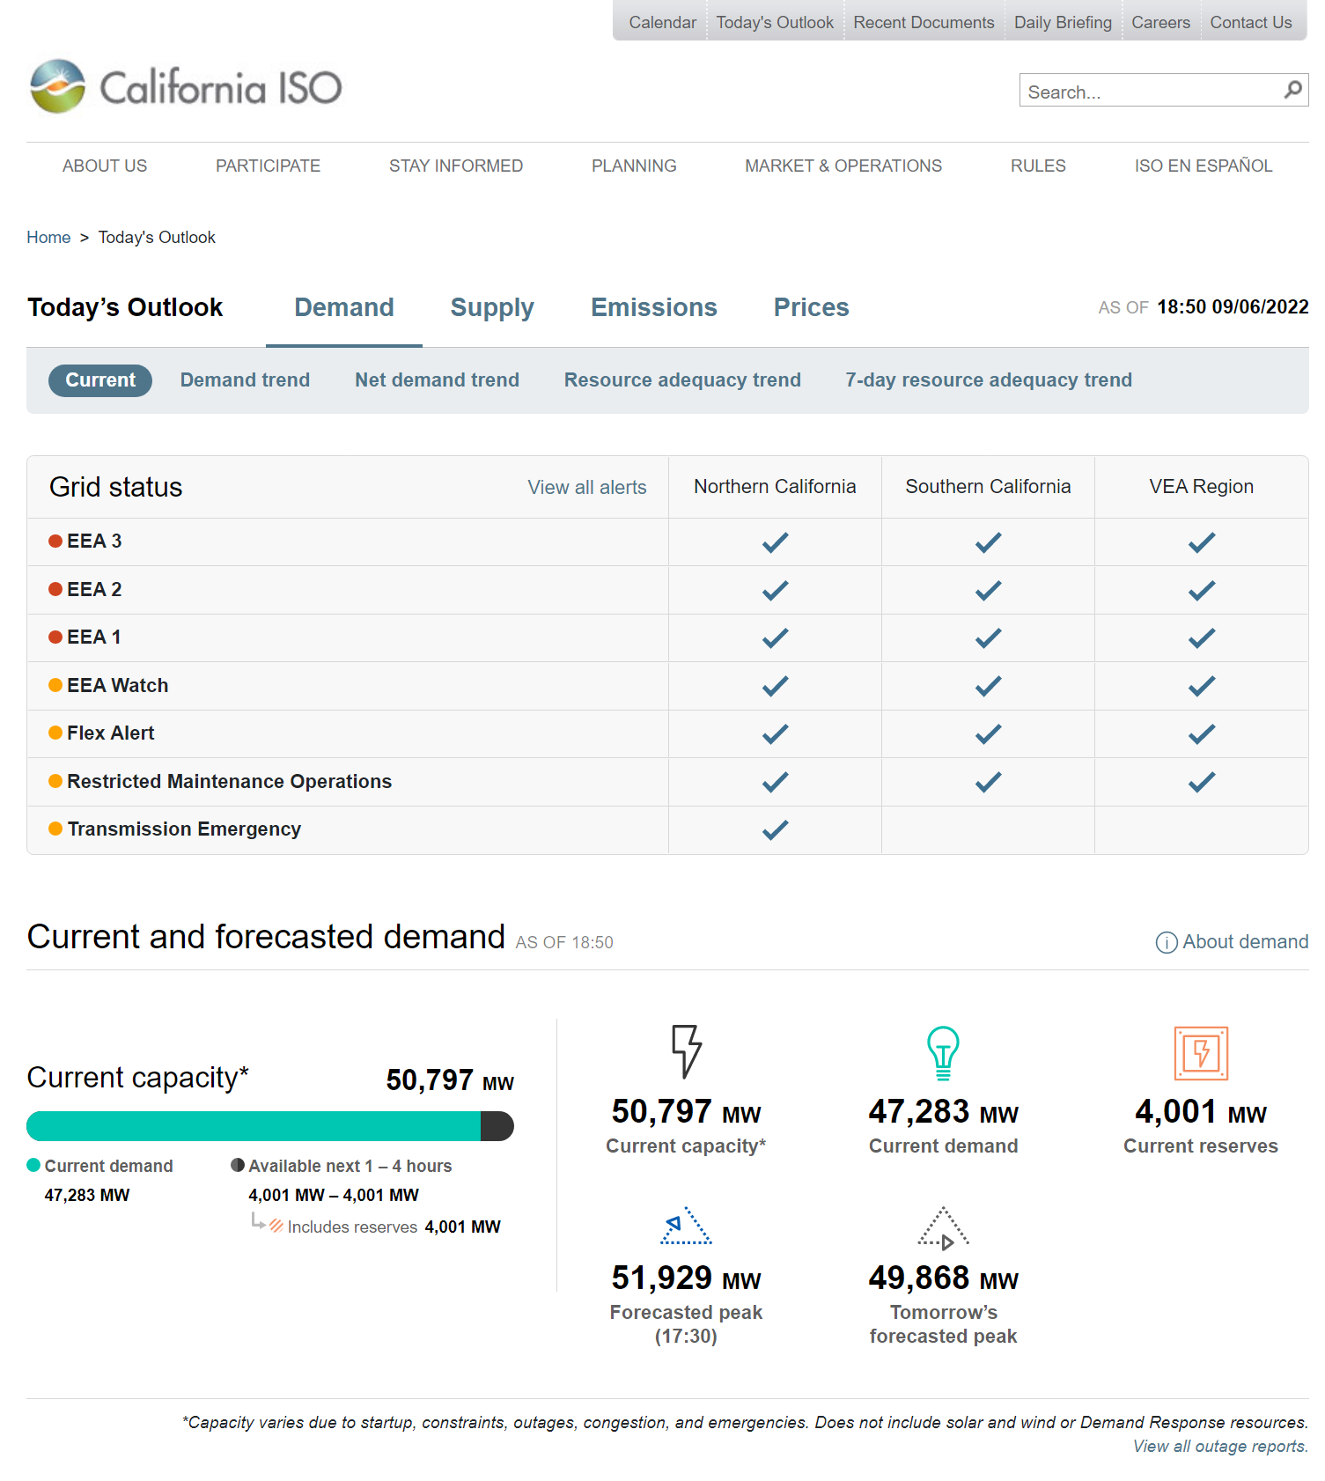Click Restricted Maintenance Operations VEA Region checkmark

[x=1201, y=782]
